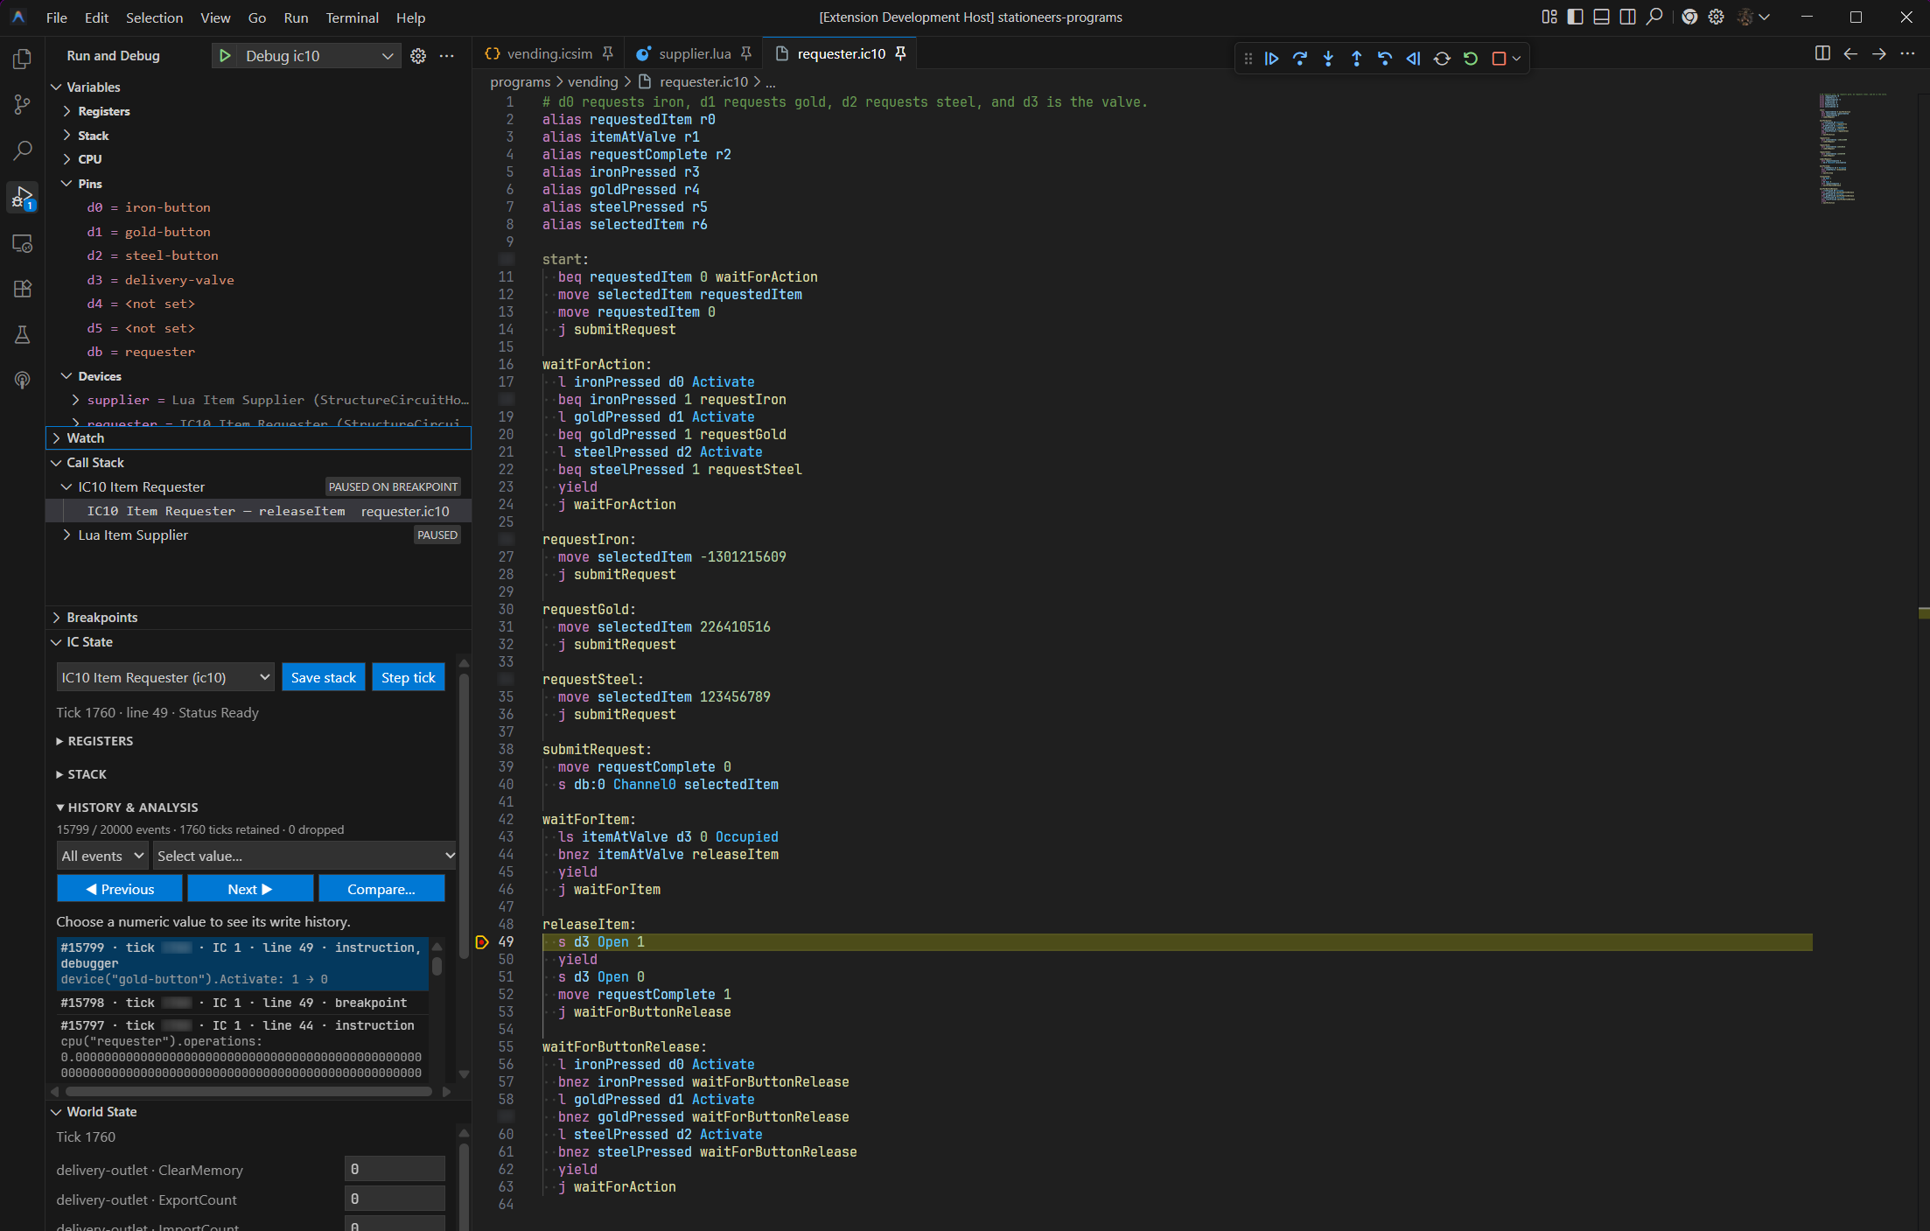Open the Source Control view
The width and height of the screenshot is (1930, 1231).
[x=23, y=104]
